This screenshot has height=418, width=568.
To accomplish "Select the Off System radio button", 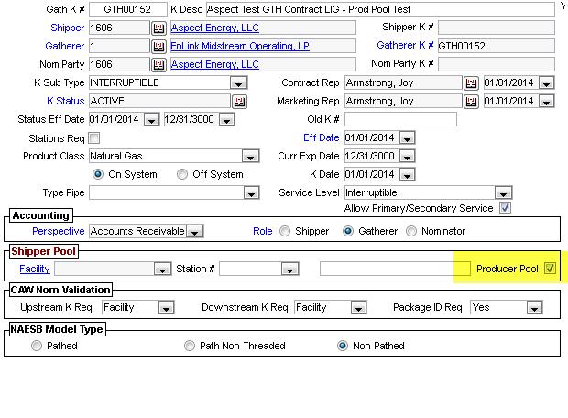I will [x=182, y=174].
